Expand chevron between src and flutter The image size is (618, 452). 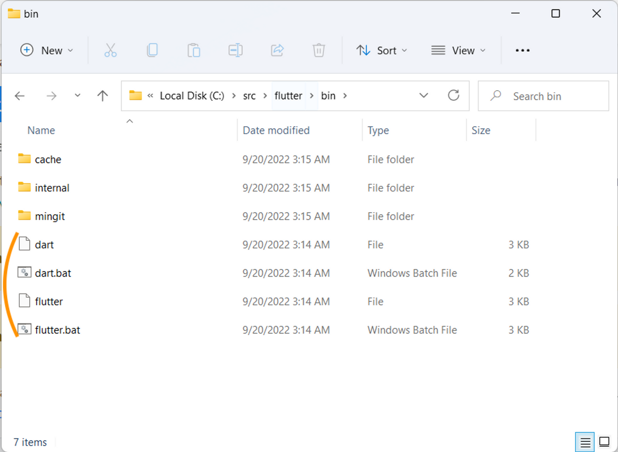click(265, 96)
